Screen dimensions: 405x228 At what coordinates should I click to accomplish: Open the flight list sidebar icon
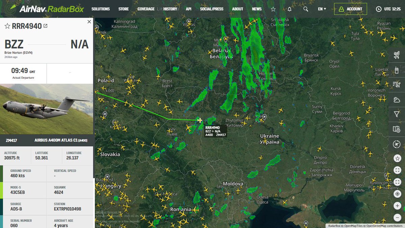[x=397, y=84]
